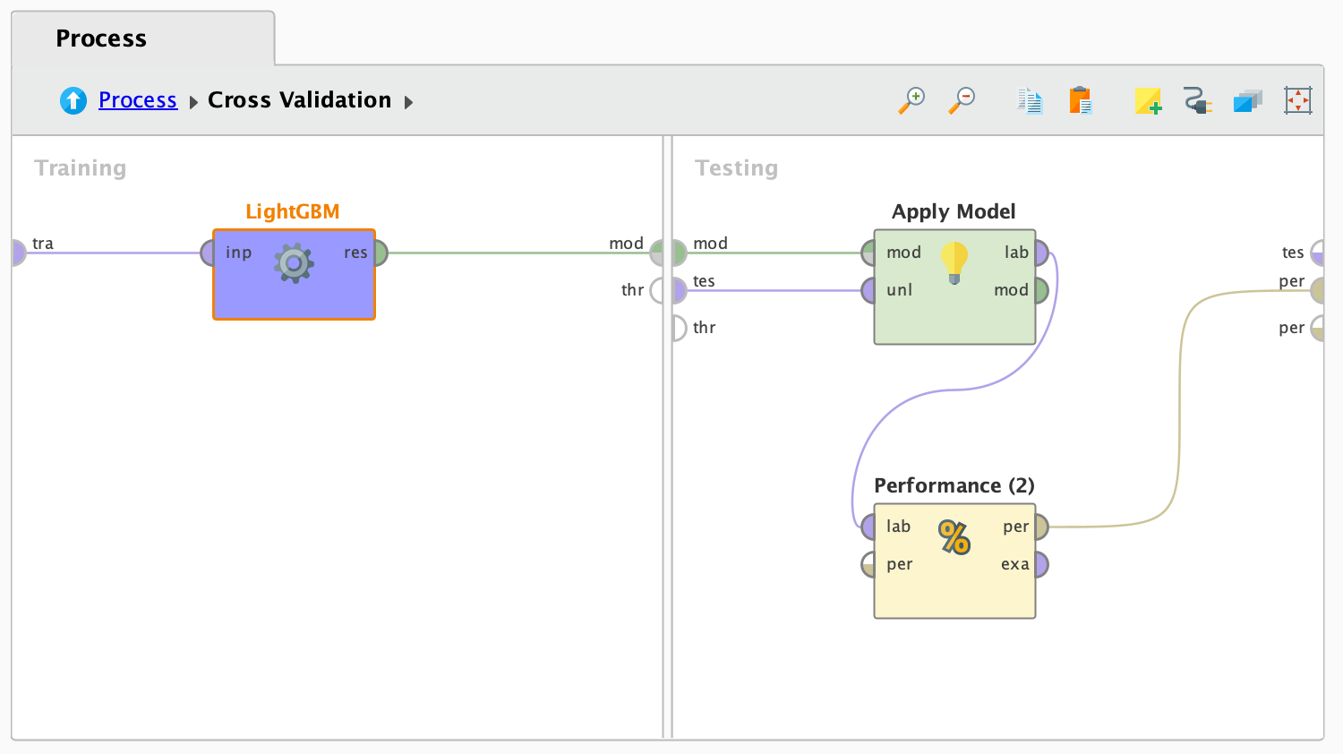Click Performance (2) per output port
1343x754 pixels.
click(1040, 527)
